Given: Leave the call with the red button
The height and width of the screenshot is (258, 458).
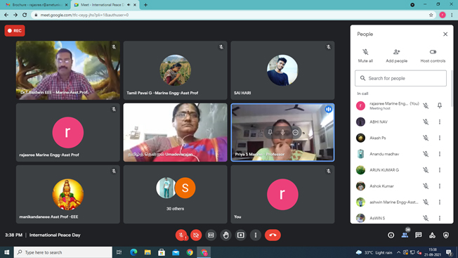Looking at the screenshot, I should tap(273, 235).
